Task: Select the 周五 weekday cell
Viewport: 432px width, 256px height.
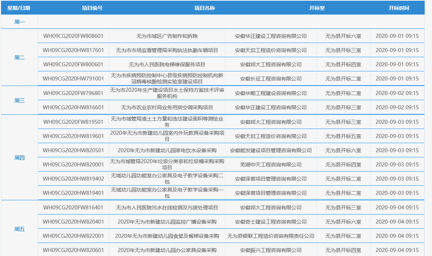Action: [19, 229]
